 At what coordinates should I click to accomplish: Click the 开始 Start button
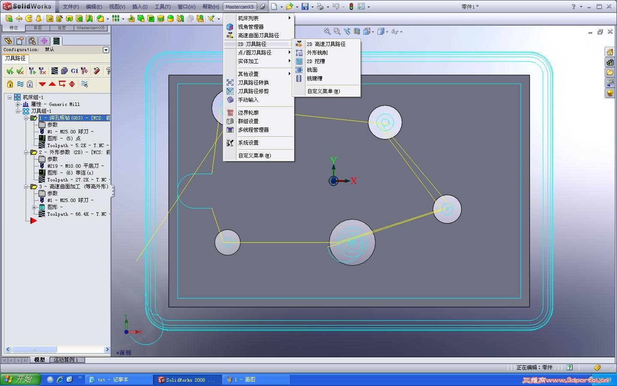pos(20,379)
